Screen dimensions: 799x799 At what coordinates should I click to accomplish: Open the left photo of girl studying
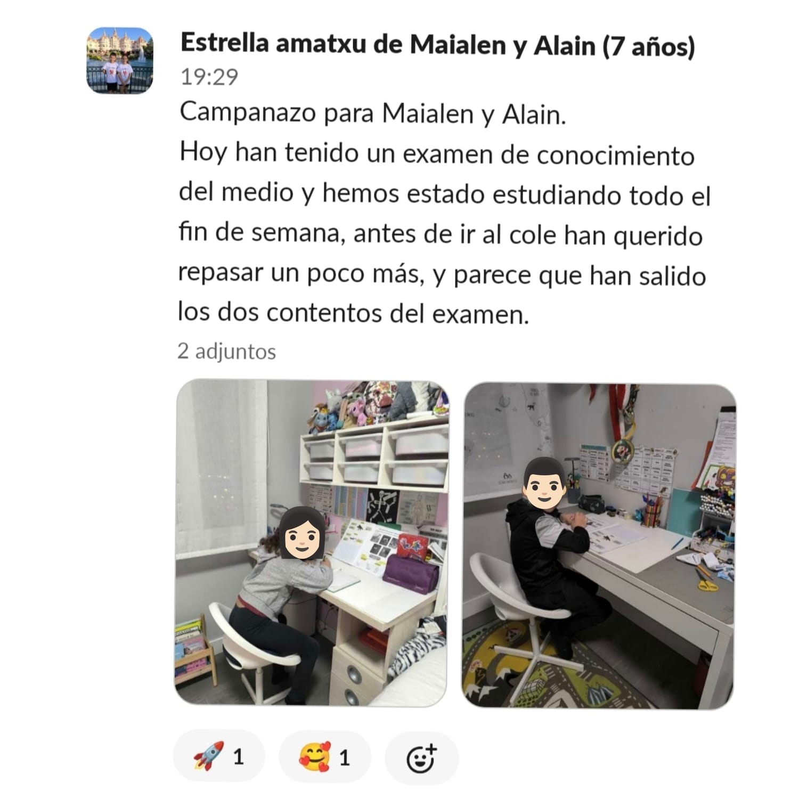pyautogui.click(x=312, y=543)
